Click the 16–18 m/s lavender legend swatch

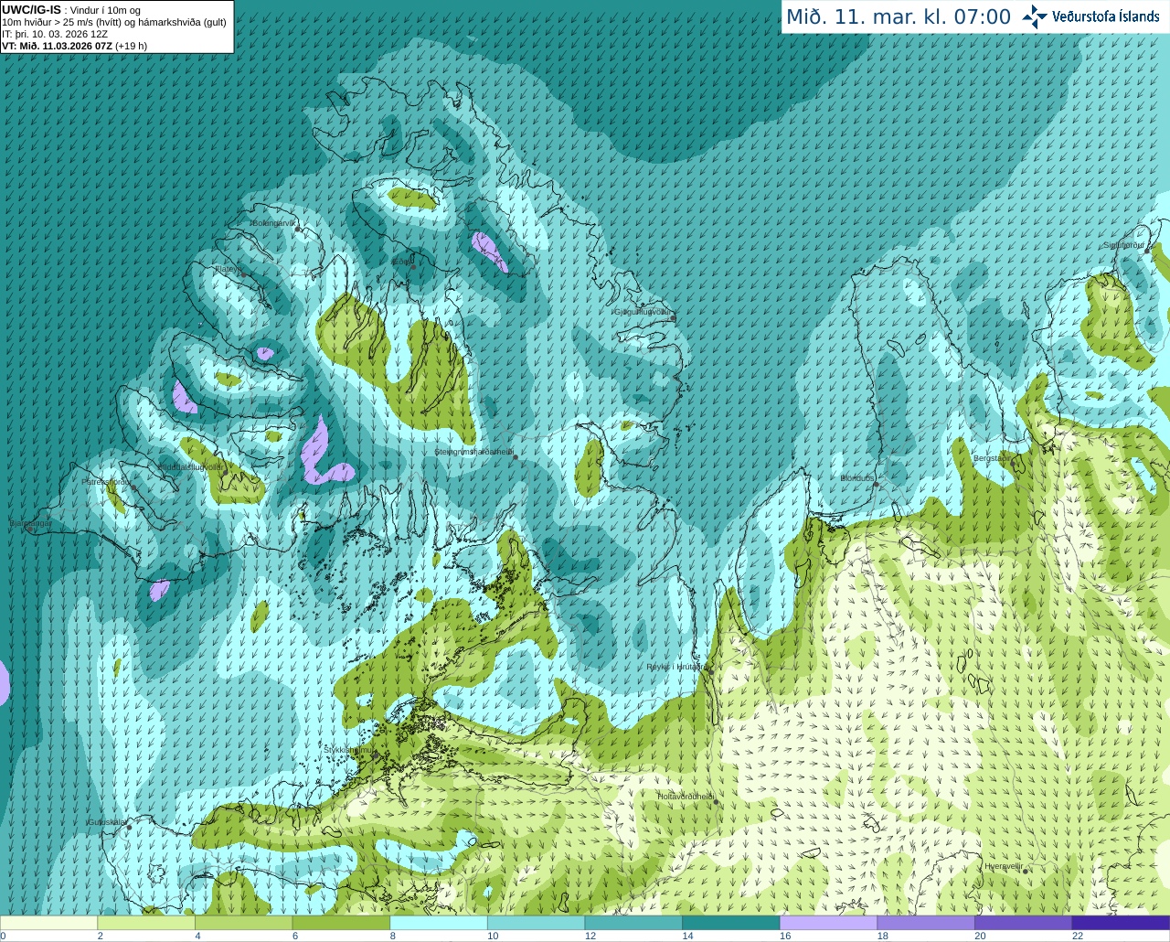pos(829,923)
